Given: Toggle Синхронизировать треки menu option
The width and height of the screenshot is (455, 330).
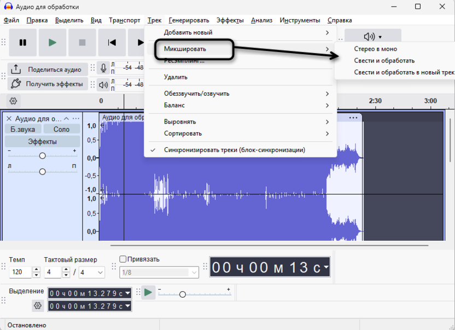Looking at the screenshot, I should (234, 149).
